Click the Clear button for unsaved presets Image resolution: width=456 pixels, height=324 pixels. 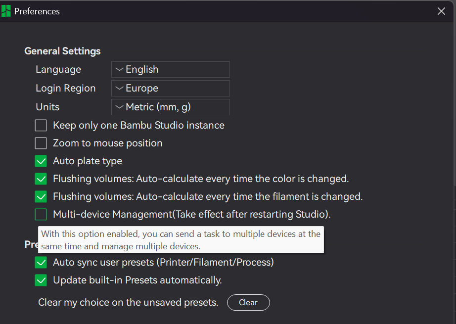click(248, 302)
